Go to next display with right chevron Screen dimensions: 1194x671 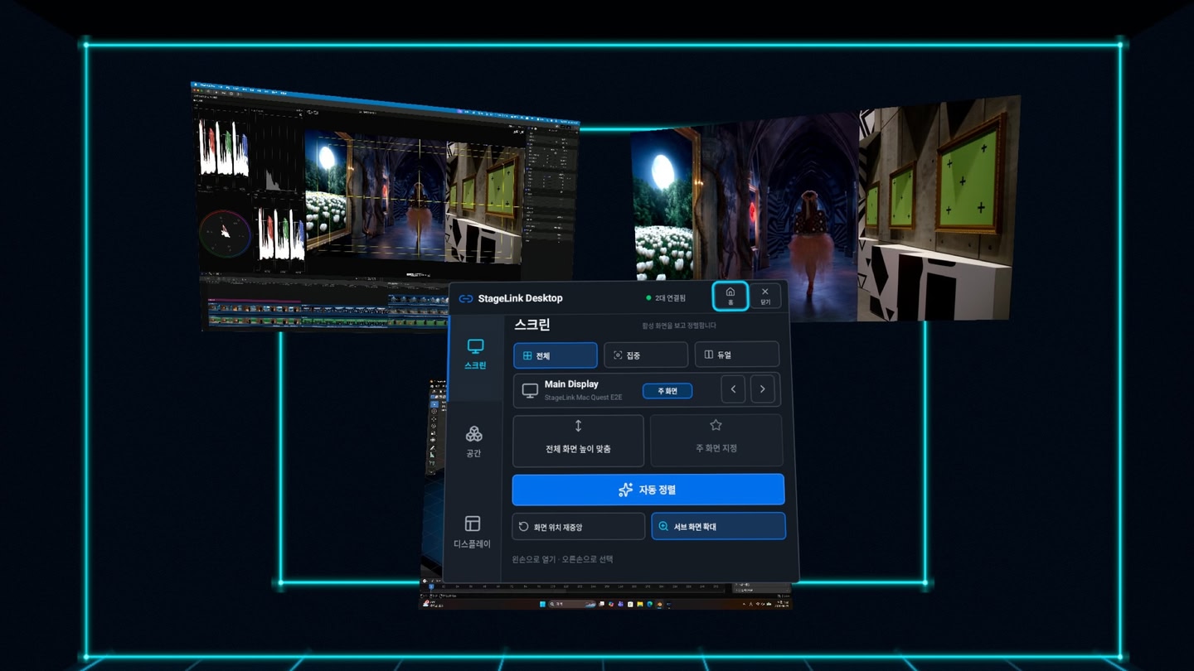[762, 389]
